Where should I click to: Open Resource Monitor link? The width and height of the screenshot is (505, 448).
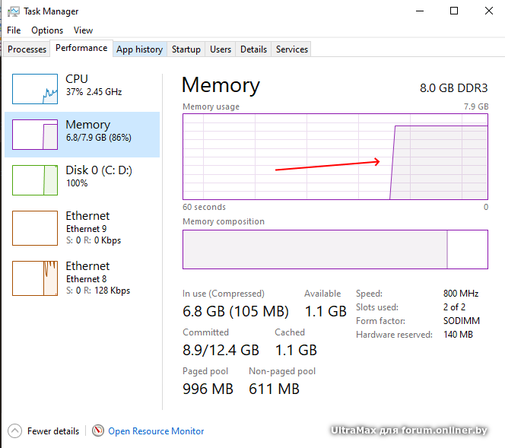coord(156,431)
